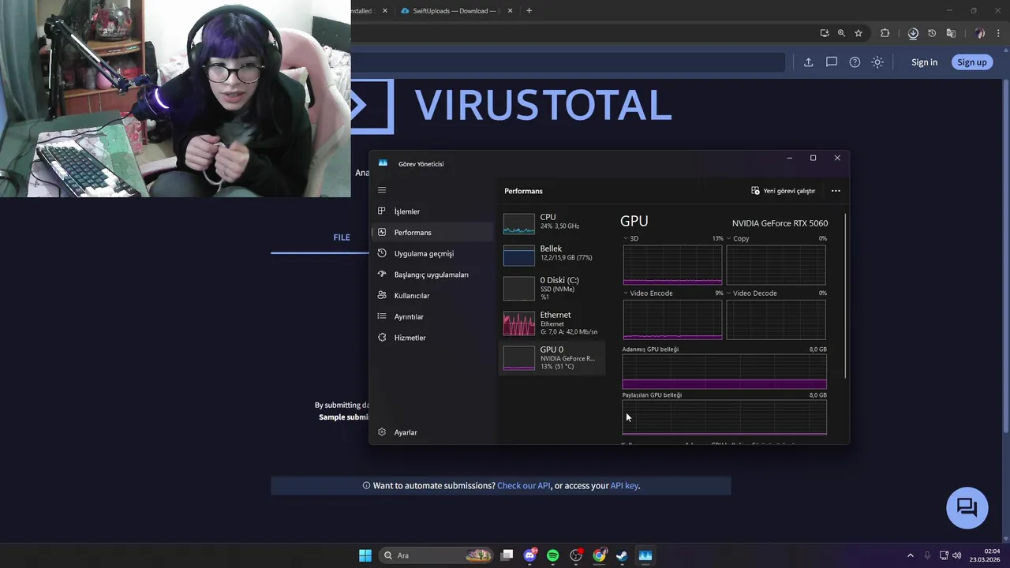1010x568 pixels.
Task: Open Ayrıntılar page in Task Manager
Action: coord(432,316)
